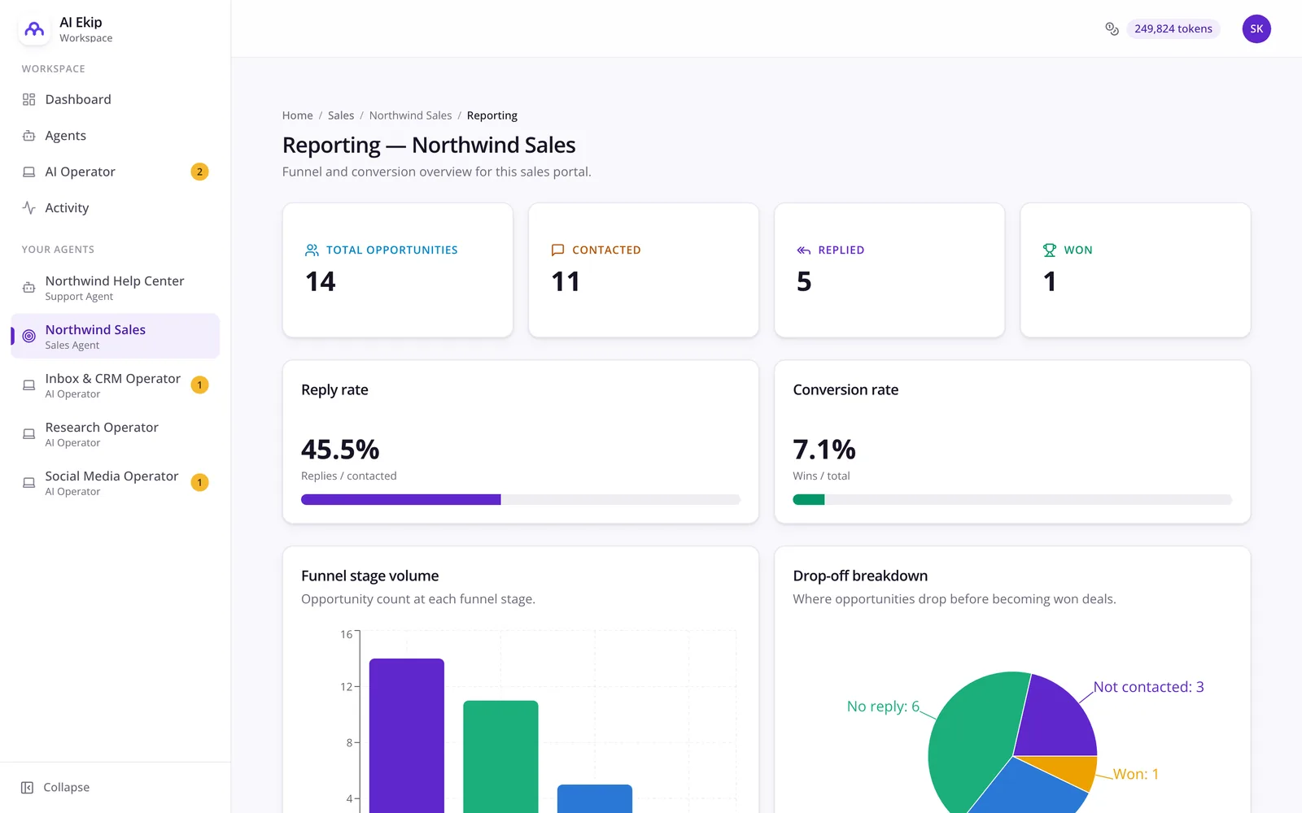Click the token coins icon

point(1112,28)
